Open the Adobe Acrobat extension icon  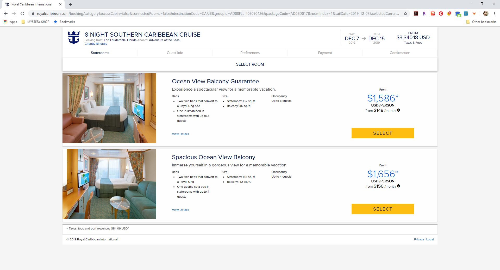[416, 14]
